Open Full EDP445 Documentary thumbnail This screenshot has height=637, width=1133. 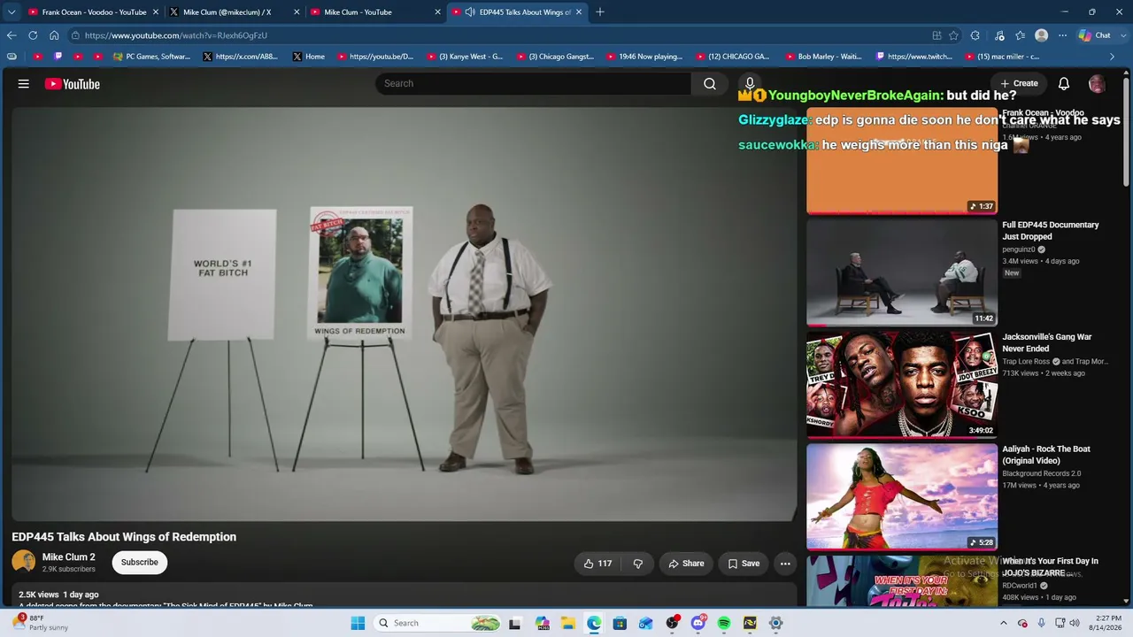[x=902, y=272]
